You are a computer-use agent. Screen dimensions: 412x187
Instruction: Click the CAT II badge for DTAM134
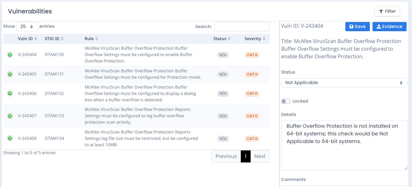tap(252, 139)
